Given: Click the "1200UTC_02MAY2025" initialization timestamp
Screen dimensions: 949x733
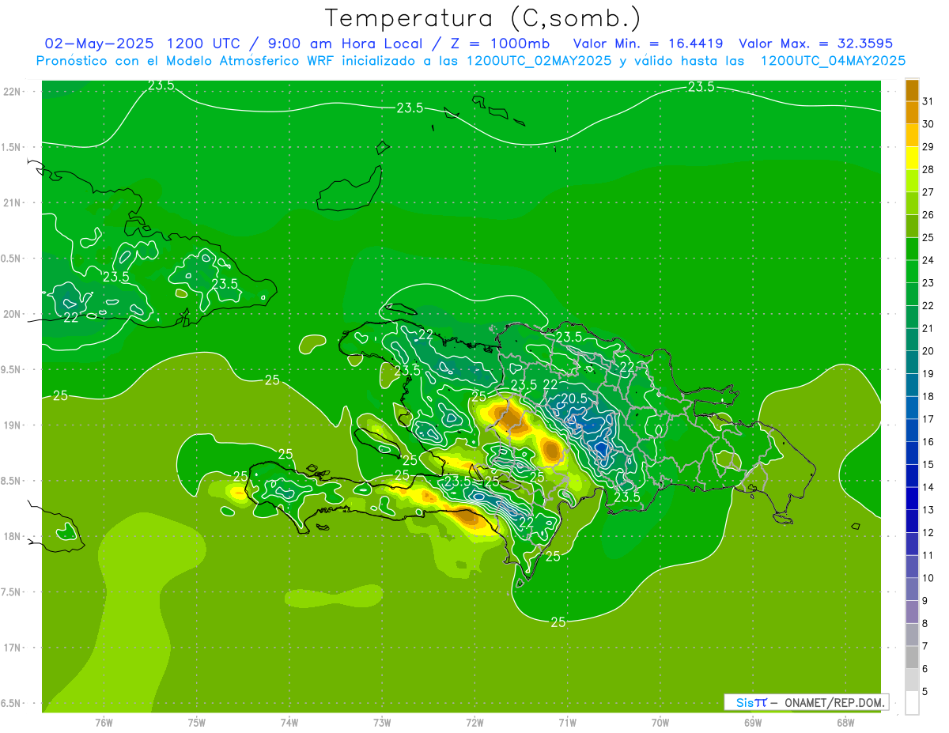Looking at the screenshot, I should coord(539,61).
